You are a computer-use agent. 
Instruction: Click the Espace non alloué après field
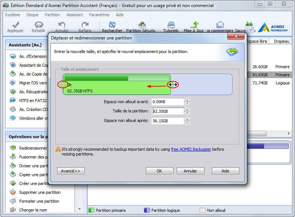pos(168,121)
